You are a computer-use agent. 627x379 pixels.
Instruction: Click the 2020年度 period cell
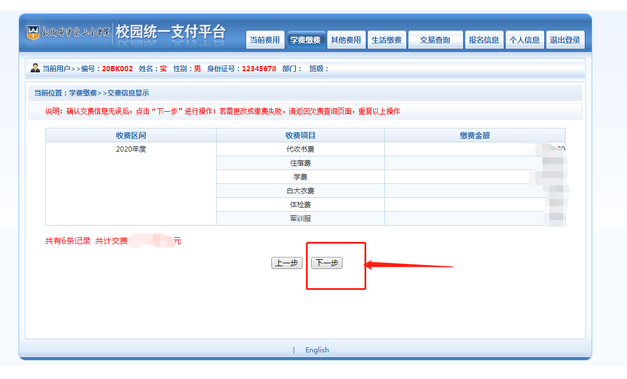[x=131, y=149]
